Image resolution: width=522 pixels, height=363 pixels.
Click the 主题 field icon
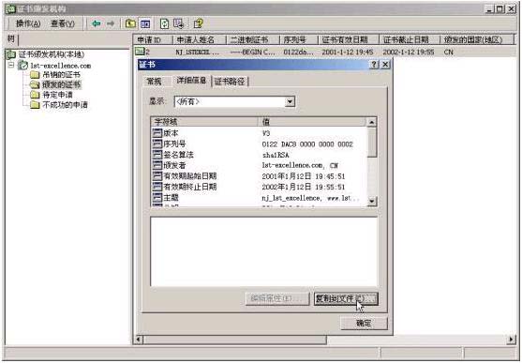[x=157, y=197]
